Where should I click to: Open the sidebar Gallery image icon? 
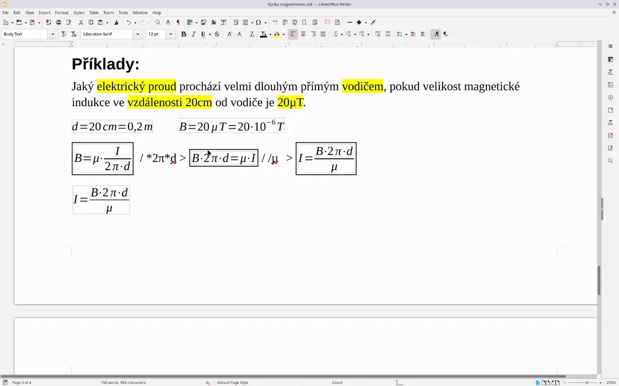[610, 85]
